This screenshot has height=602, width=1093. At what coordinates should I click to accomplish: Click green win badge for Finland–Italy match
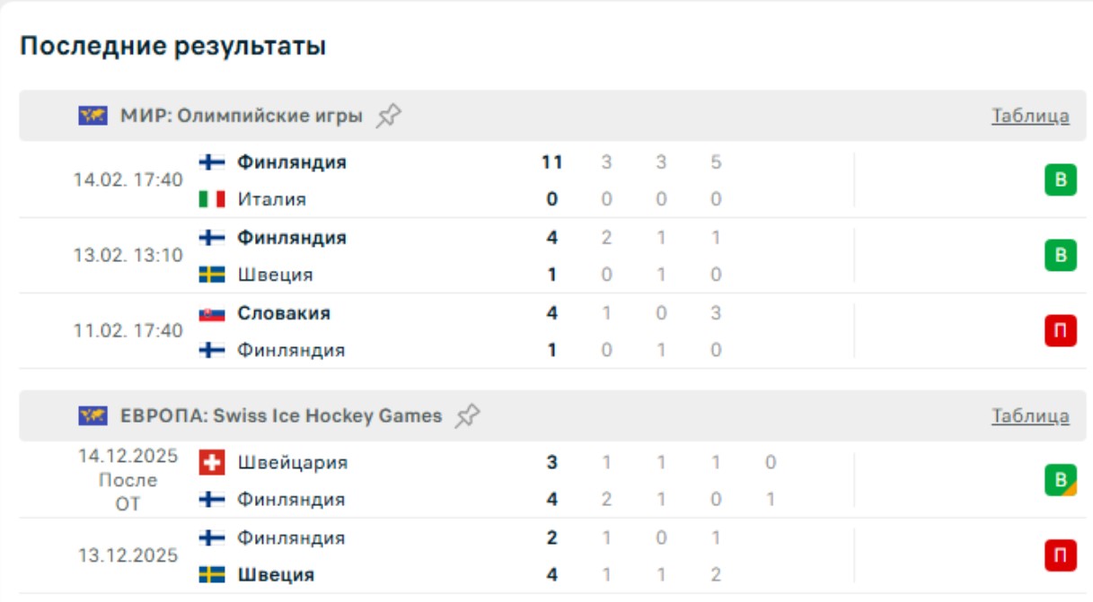pos(1060,180)
